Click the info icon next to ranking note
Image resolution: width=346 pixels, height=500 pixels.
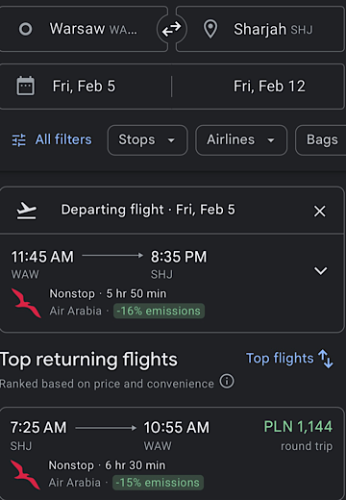pyautogui.click(x=227, y=381)
